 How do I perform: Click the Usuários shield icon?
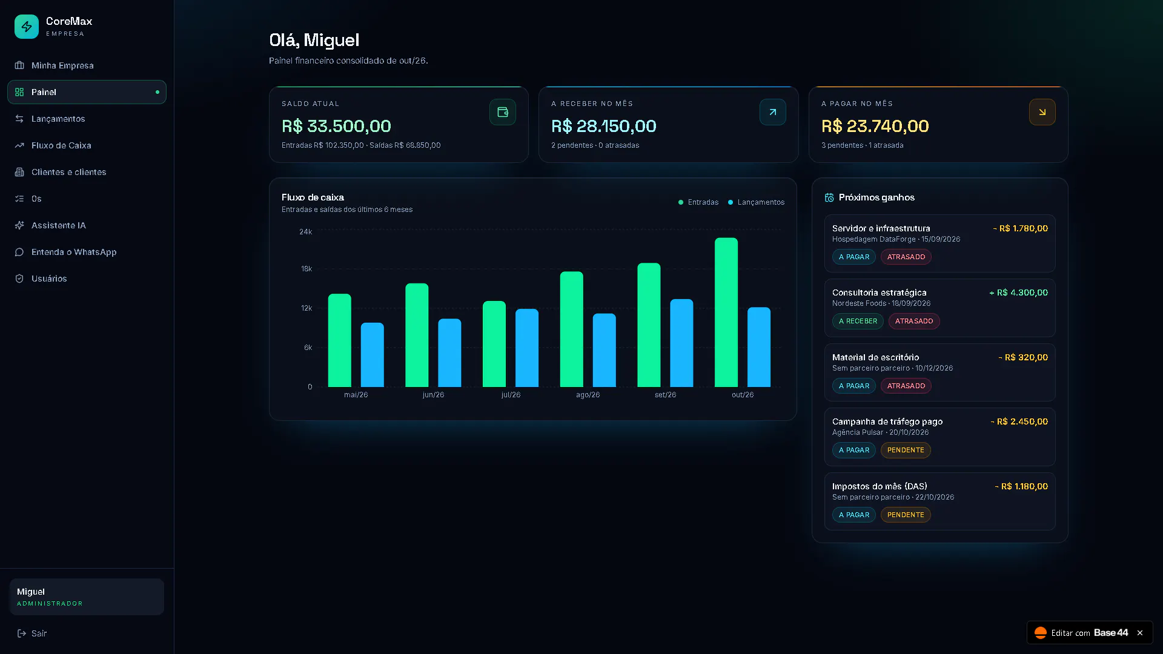tap(19, 279)
